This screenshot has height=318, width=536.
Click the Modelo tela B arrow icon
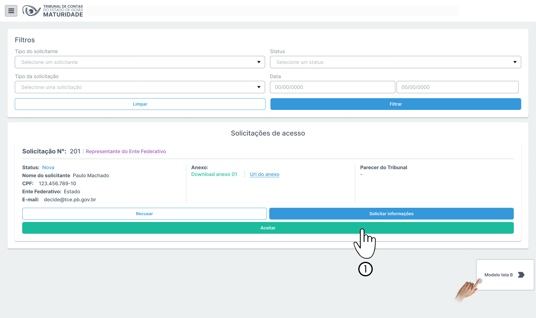click(521, 275)
